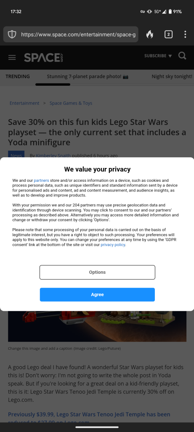Tap the battery status icon
This screenshot has width=194, height=432.
point(170,11)
